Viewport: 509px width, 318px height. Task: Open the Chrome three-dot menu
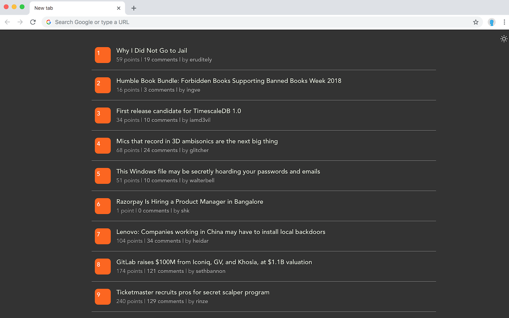click(x=504, y=22)
